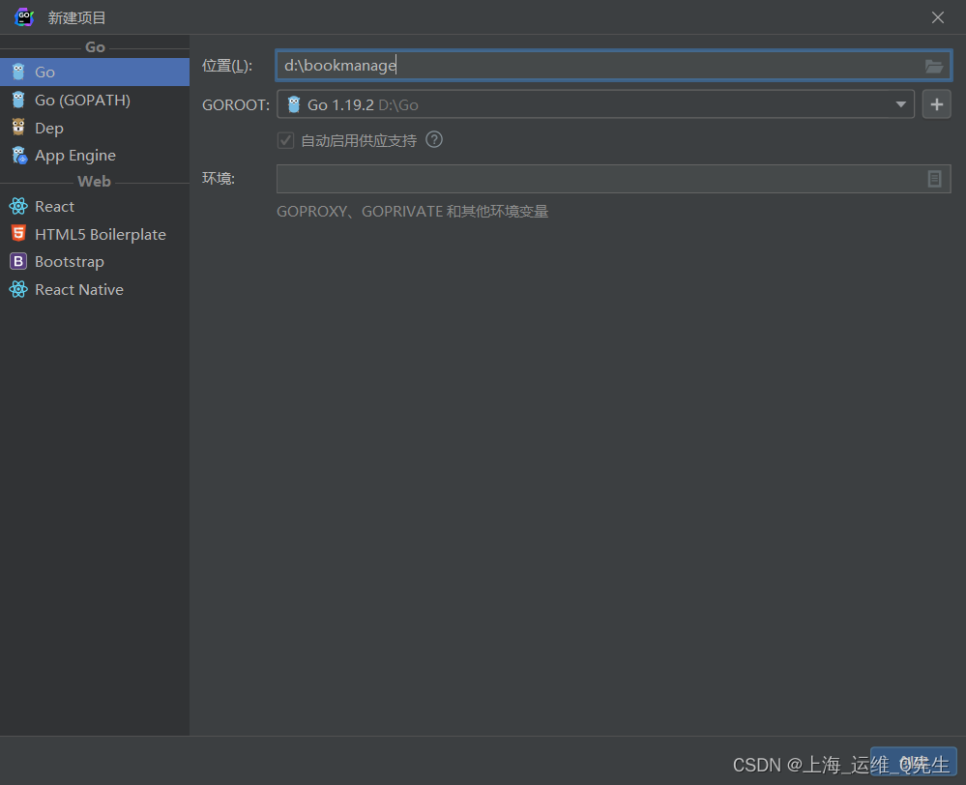The height and width of the screenshot is (785, 966).
Task: Focus the environment input field
Action: point(614,179)
